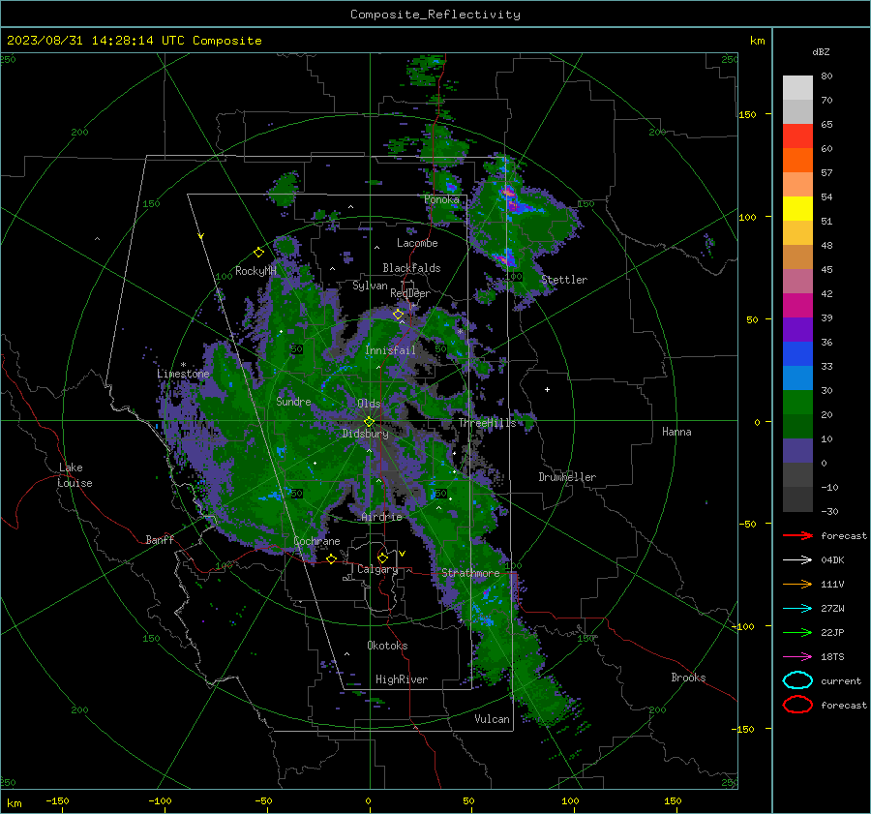The image size is (871, 814).
Task: Click the Ponoka city label
Action: (441, 199)
